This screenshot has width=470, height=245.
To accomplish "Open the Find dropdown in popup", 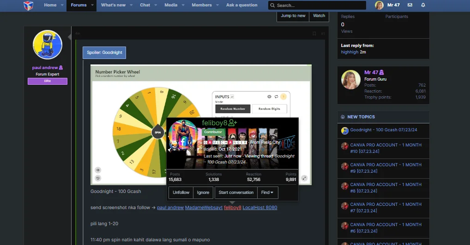I will tap(267, 192).
